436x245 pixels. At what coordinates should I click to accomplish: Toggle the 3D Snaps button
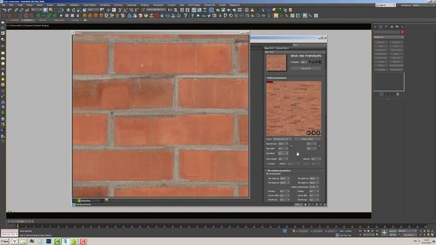click(x=120, y=10)
